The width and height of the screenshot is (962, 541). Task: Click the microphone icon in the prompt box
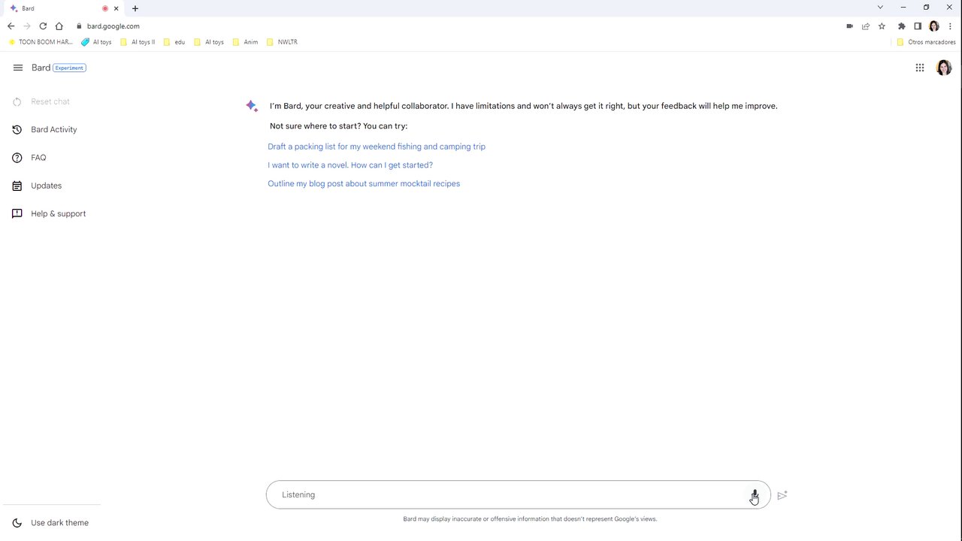(755, 495)
